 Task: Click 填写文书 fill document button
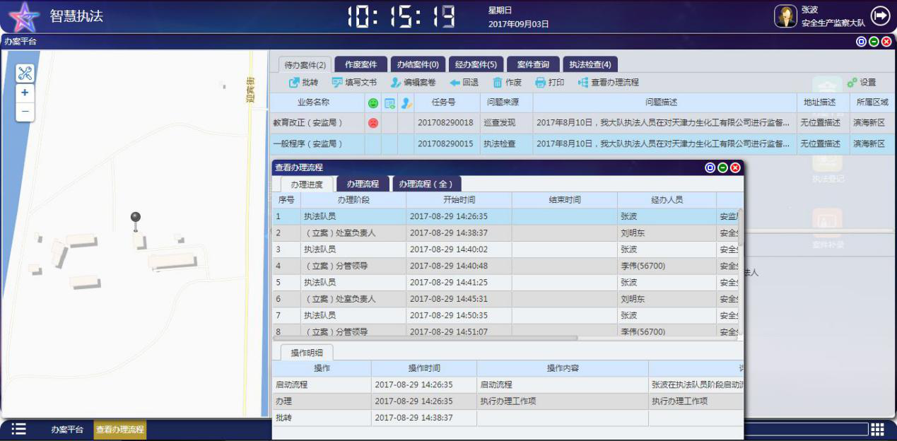pyautogui.click(x=338, y=83)
